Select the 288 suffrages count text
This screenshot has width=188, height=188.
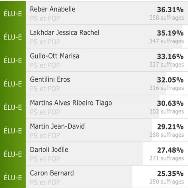(x=167, y=135)
